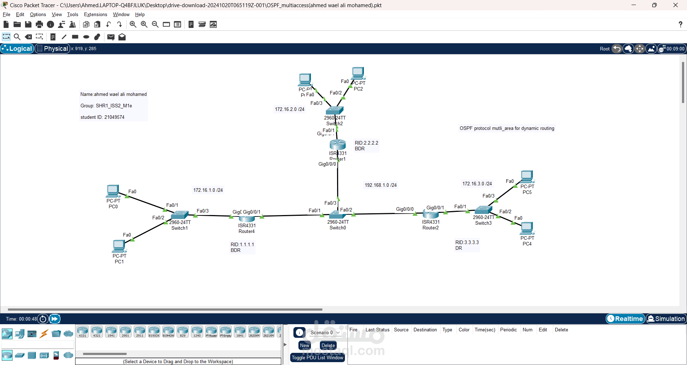The height and width of the screenshot is (365, 687).
Task: Pick the 2911 router device
Action: (x=140, y=332)
